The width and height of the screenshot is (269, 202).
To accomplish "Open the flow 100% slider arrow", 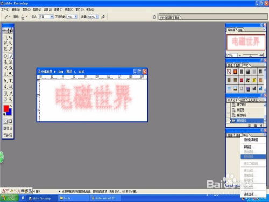I will click(x=97, y=17).
